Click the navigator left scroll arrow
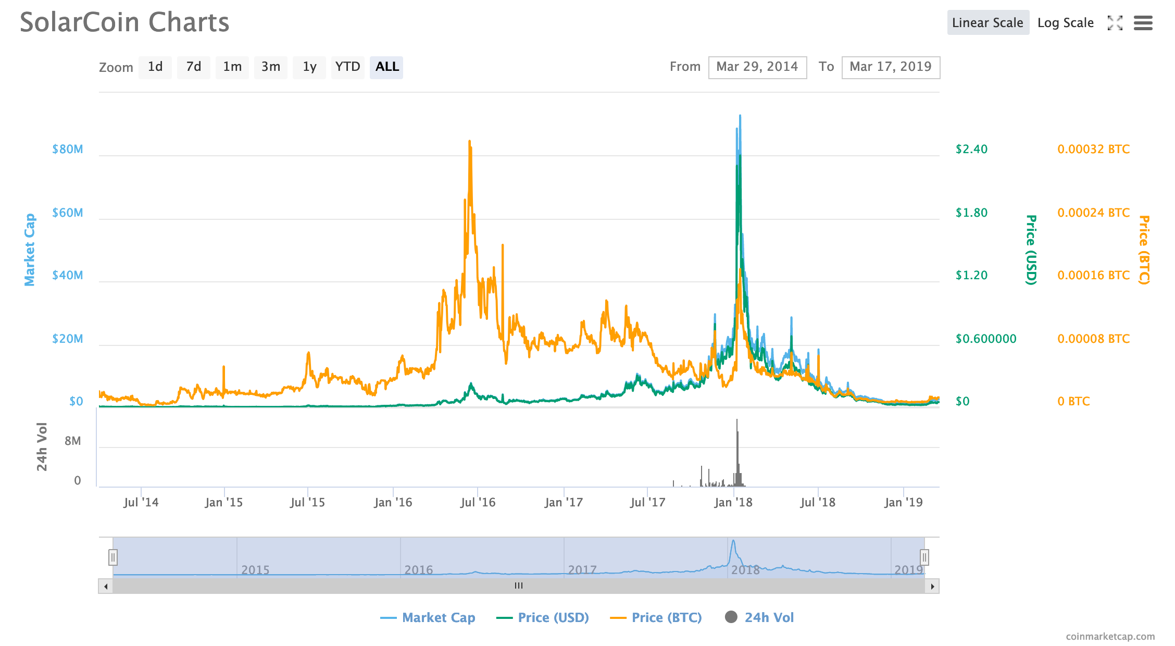The height and width of the screenshot is (646, 1175). point(106,586)
